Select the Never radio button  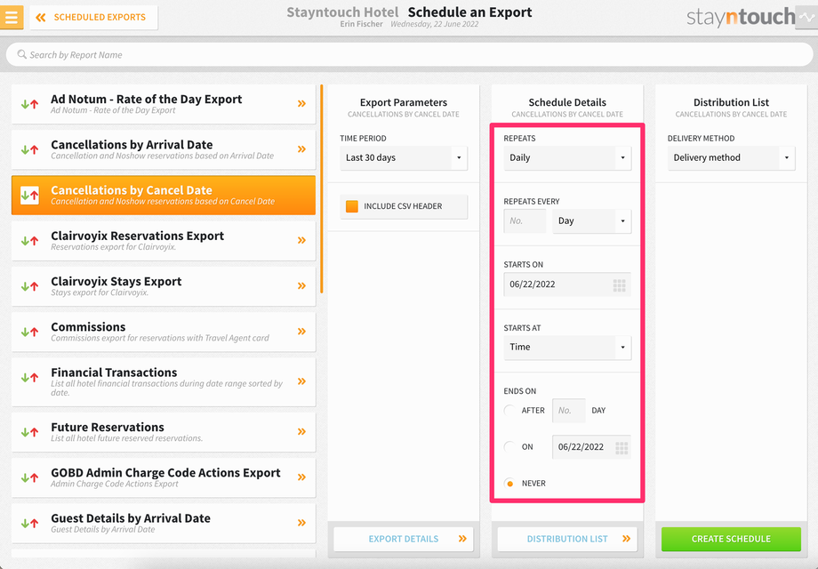tap(510, 484)
